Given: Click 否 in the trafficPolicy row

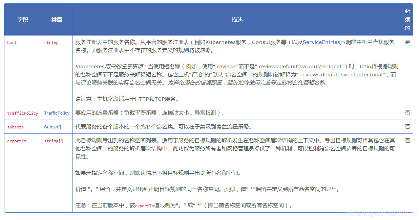Looking at the screenshot, I should (407, 113).
